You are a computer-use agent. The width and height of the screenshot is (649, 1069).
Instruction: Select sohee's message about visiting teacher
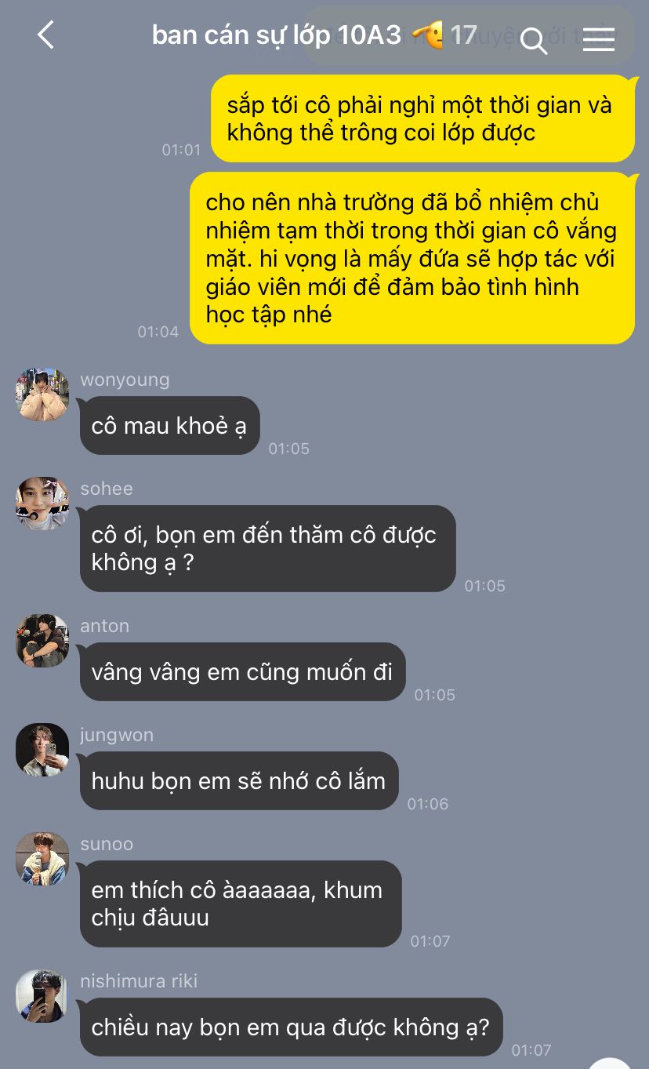(x=267, y=548)
